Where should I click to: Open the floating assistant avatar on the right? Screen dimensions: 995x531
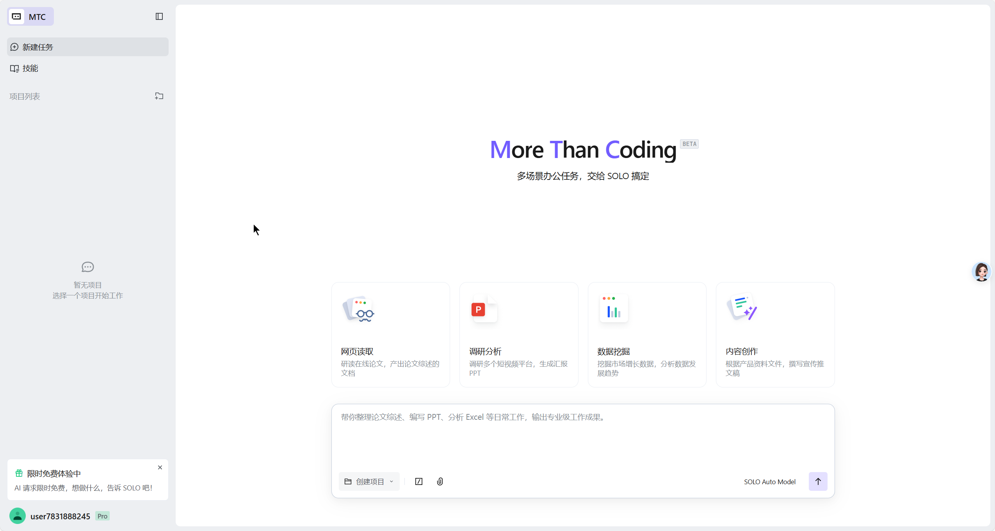click(x=981, y=272)
